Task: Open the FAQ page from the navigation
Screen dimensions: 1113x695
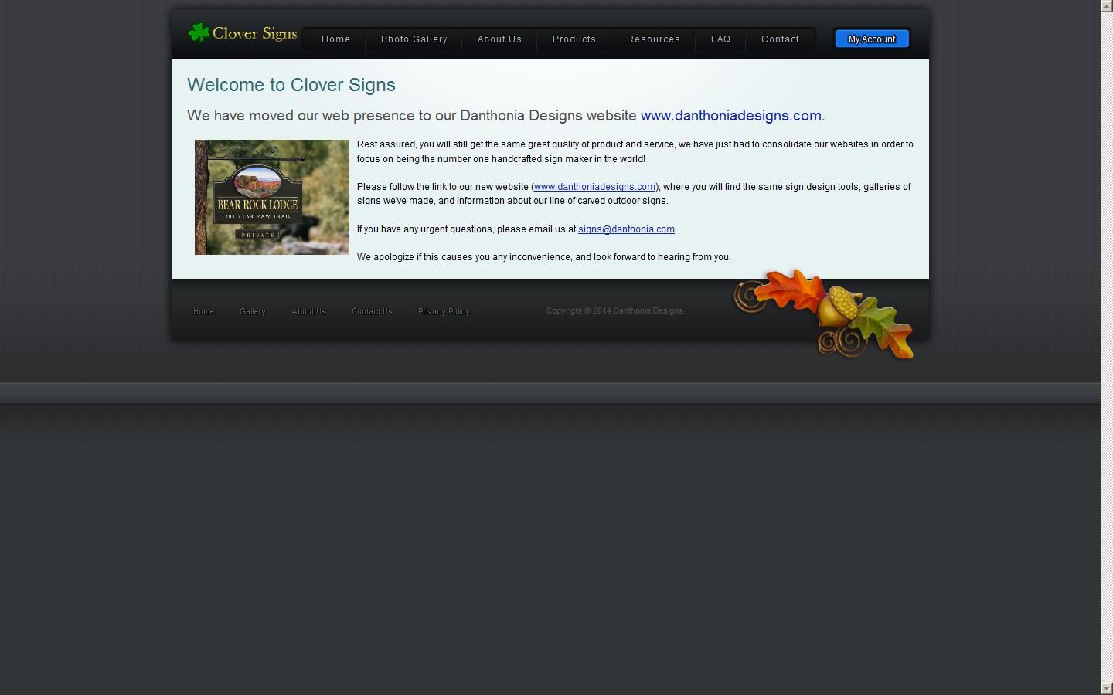Action: 721,39
